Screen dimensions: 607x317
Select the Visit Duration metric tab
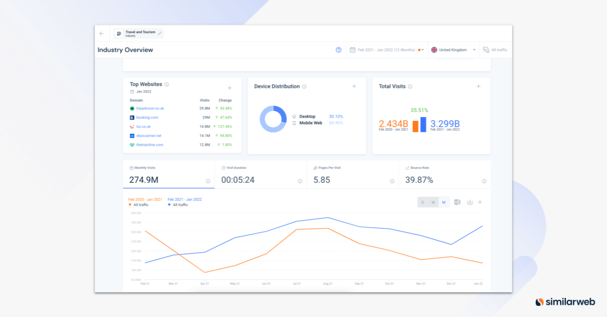click(x=261, y=175)
